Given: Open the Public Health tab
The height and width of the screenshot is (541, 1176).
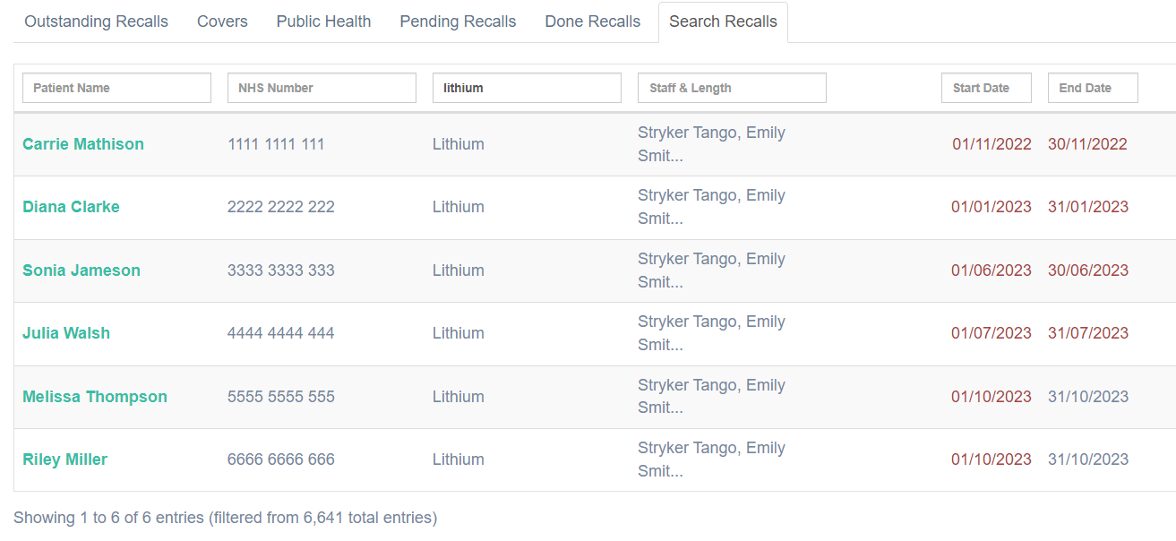Looking at the screenshot, I should coord(323,21).
